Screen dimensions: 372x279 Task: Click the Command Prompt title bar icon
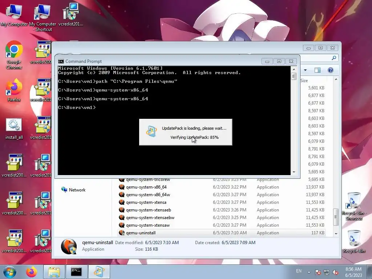(61, 61)
